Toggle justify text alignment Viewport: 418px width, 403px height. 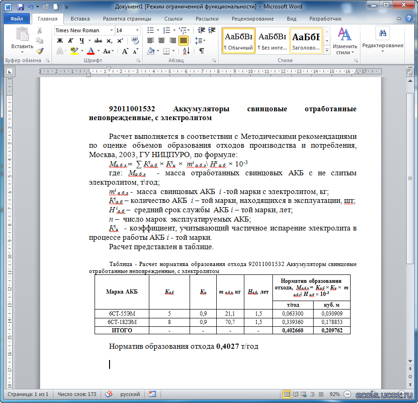[x=183, y=41]
